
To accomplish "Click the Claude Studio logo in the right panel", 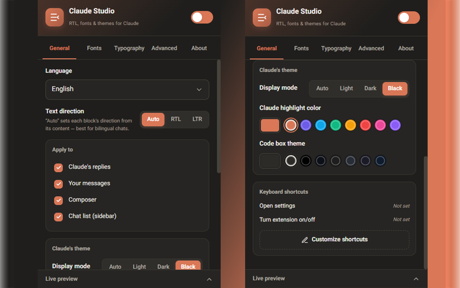I will (262, 17).
